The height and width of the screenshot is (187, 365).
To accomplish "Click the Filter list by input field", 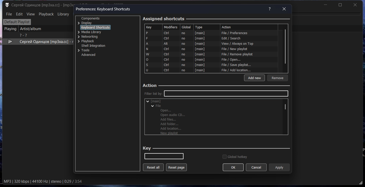I will click(226, 93).
